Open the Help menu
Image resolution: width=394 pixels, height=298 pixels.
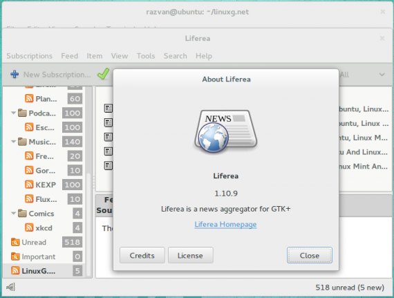click(x=204, y=56)
